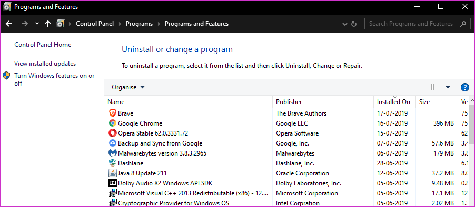The height and width of the screenshot is (207, 475).
Task: Click the Microsoft Visual C++ installer icon
Action: [112, 193]
